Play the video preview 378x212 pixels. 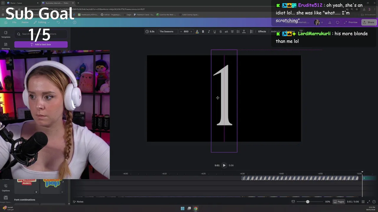[x=224, y=165]
